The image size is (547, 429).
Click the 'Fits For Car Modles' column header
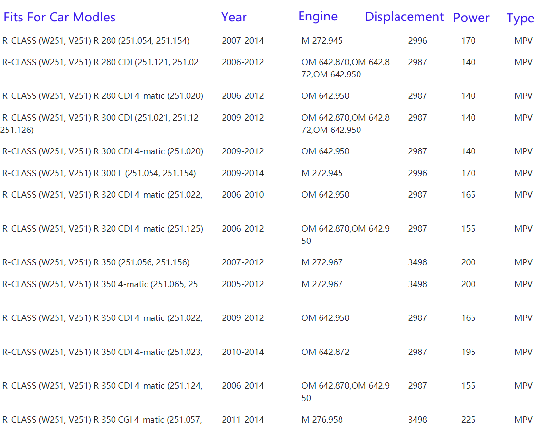59,18
